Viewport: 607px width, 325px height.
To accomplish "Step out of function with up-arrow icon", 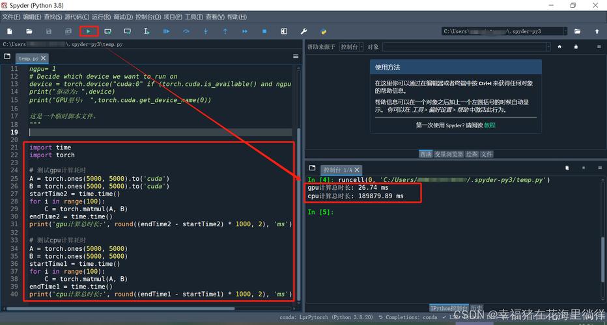I will click(x=225, y=31).
